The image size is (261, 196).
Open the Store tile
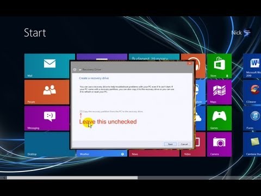(x=219, y=66)
